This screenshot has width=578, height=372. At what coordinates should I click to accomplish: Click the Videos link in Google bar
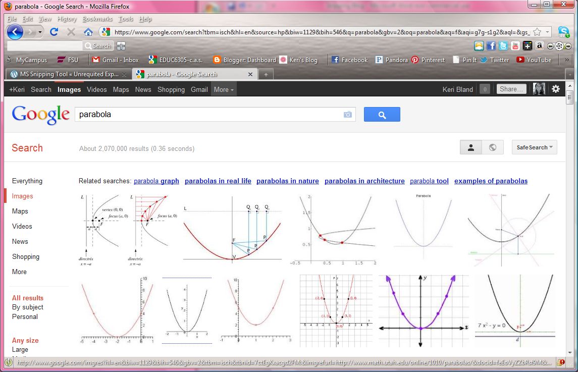coord(96,89)
